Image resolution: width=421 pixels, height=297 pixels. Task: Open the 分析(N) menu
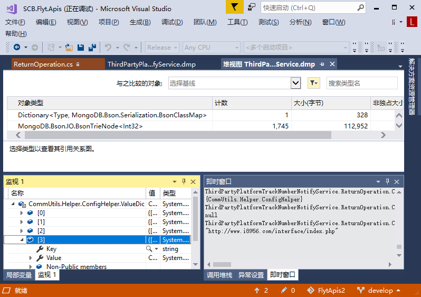300,22
